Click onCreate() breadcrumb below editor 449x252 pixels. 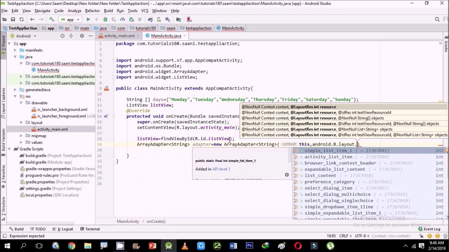pos(156,222)
